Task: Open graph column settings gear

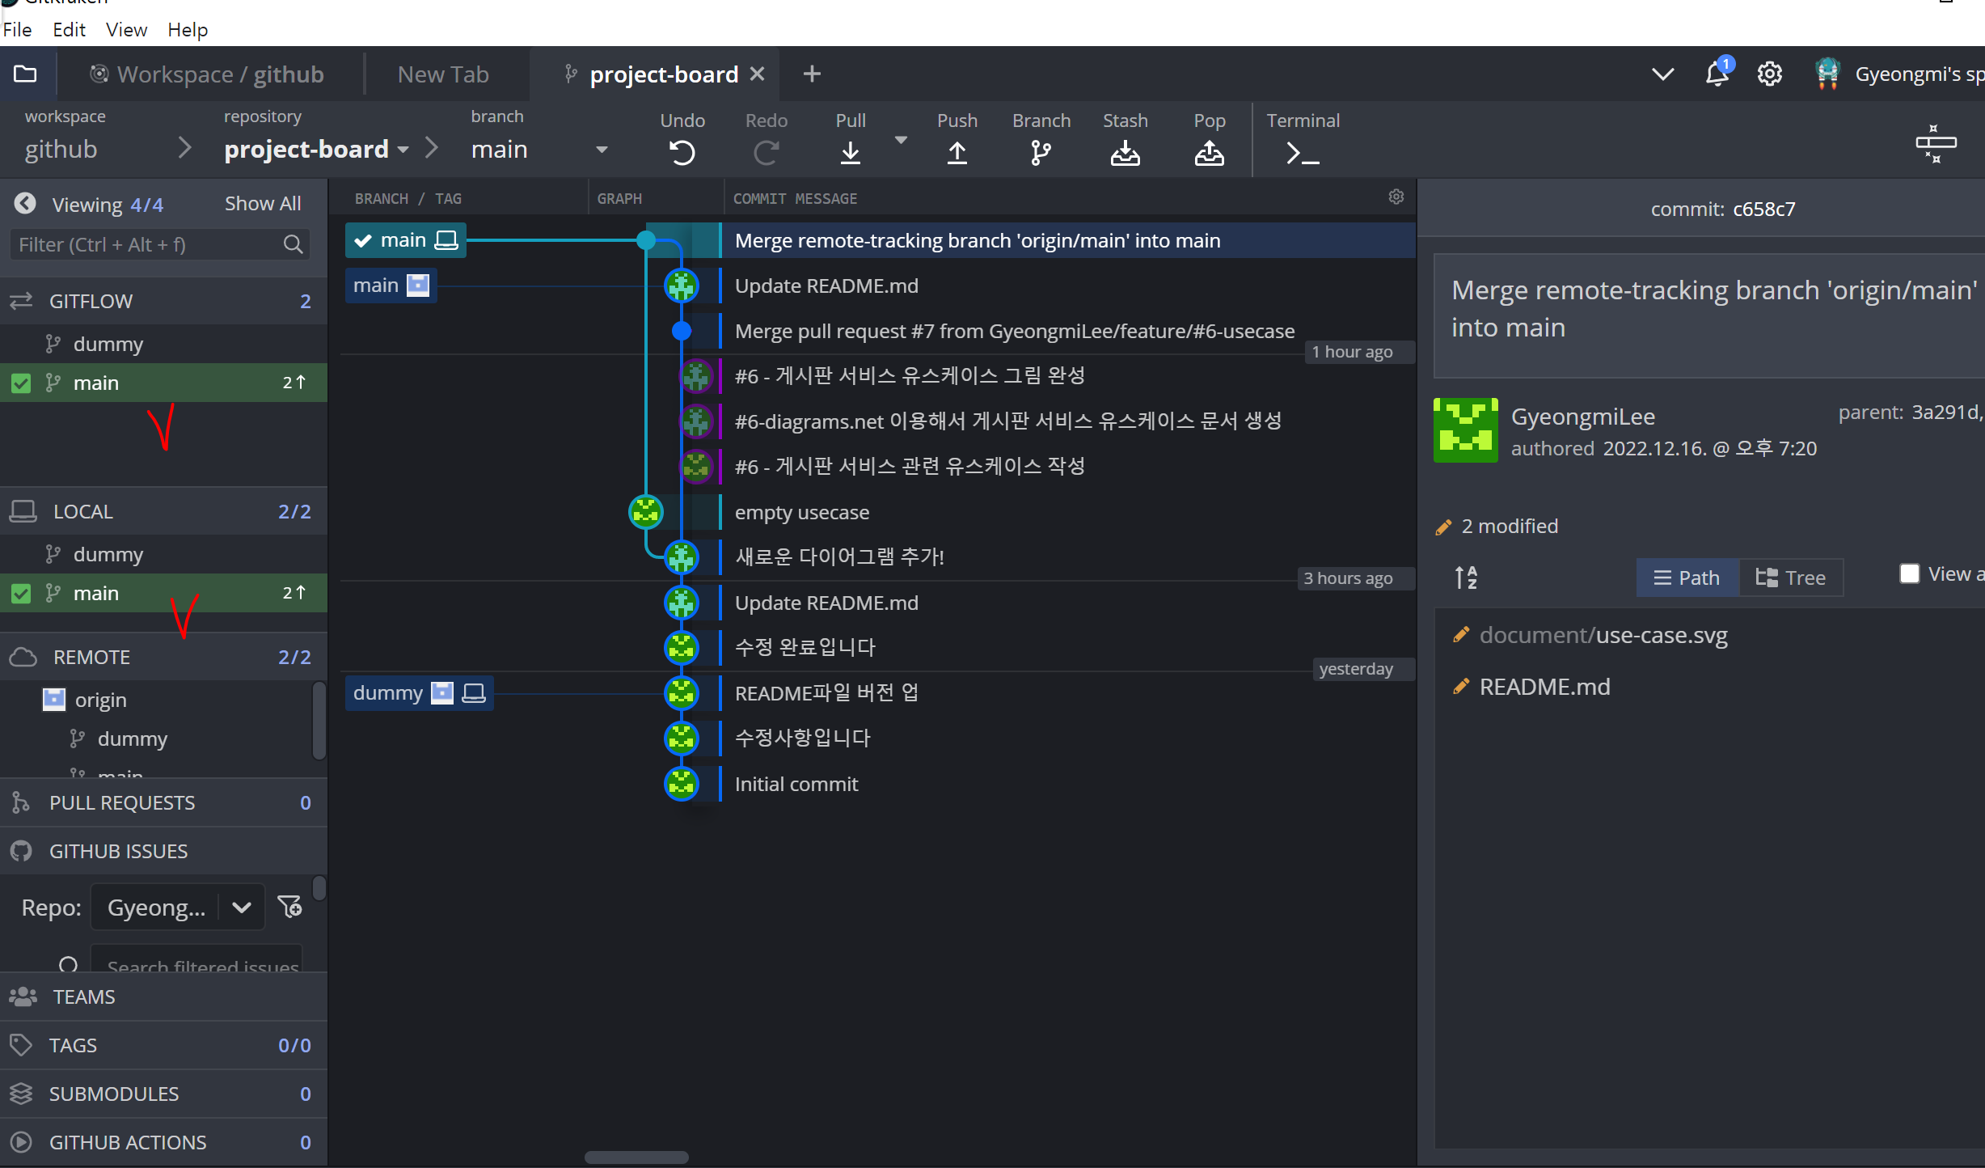Action: click(x=1396, y=197)
